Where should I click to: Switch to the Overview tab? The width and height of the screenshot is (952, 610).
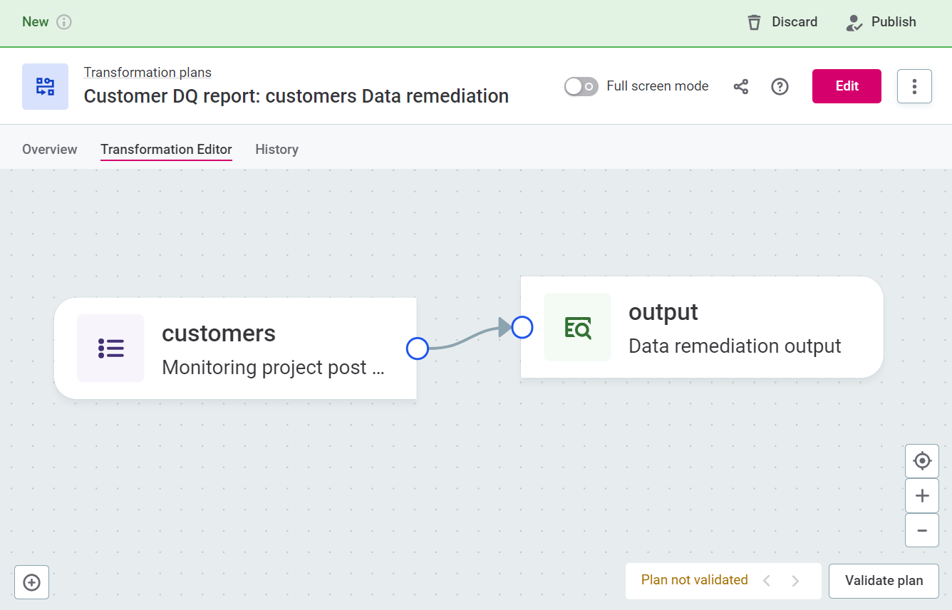(x=49, y=149)
